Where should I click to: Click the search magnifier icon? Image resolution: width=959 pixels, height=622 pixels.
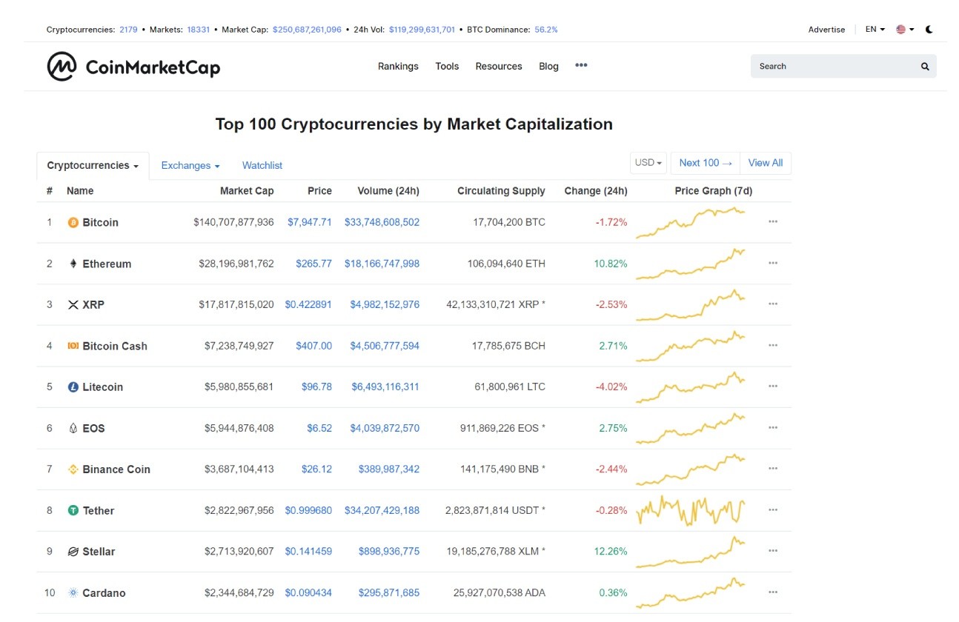[925, 67]
